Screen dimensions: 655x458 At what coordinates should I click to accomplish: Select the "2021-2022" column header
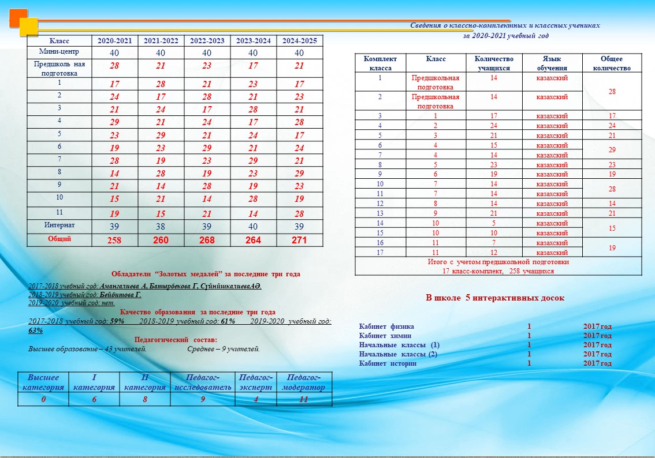(161, 41)
